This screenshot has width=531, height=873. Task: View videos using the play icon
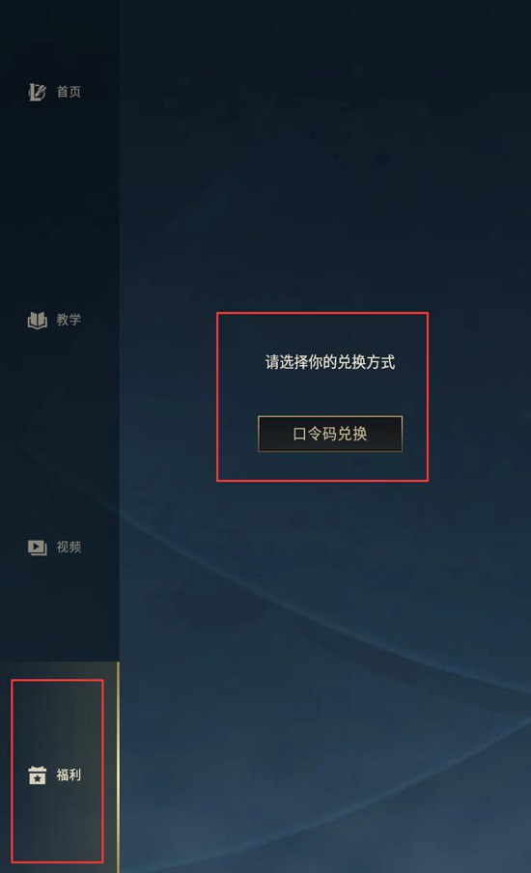coord(37,548)
